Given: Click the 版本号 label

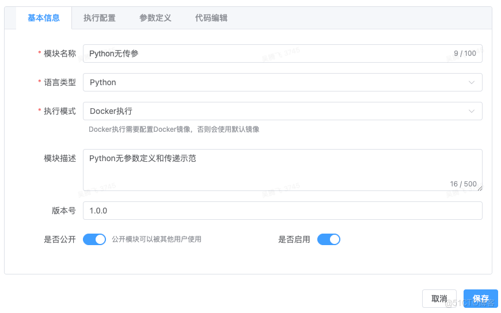Looking at the screenshot, I should pos(64,211).
